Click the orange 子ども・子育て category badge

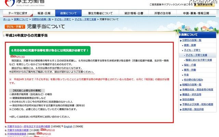pyautogui.click(x=15, y=27)
